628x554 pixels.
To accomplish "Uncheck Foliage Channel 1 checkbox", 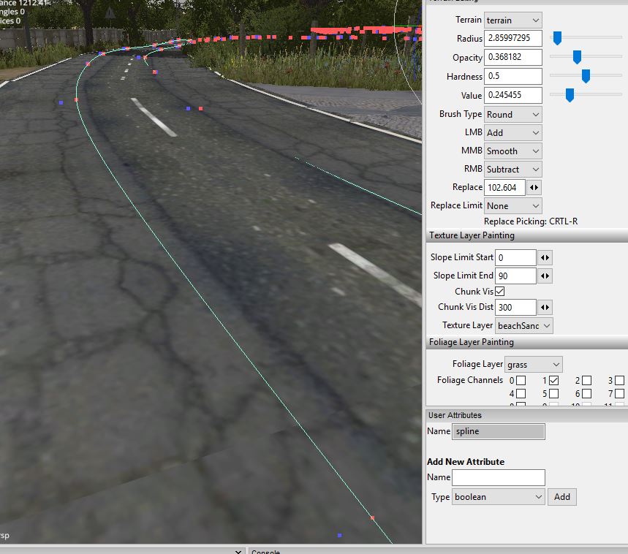I will click(x=553, y=380).
